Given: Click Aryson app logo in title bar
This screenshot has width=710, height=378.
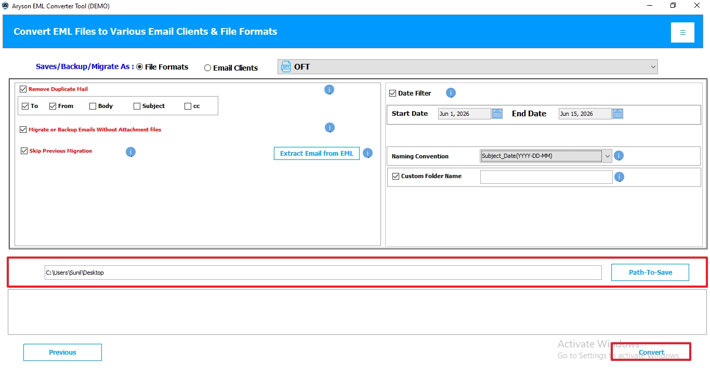Looking at the screenshot, I should pyautogui.click(x=5, y=6).
